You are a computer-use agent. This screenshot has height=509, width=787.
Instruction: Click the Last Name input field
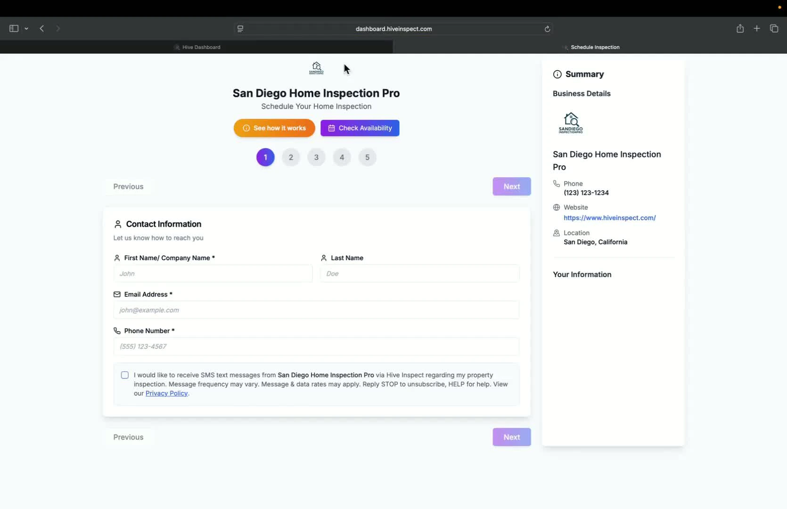tap(420, 273)
